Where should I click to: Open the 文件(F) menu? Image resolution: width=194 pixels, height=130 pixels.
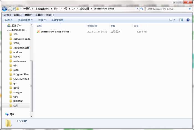(x=7, y=15)
